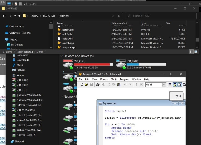This screenshot has height=145, width=201.
Task: Select the This PC breadcrumb in address bar
Action: 34,16
